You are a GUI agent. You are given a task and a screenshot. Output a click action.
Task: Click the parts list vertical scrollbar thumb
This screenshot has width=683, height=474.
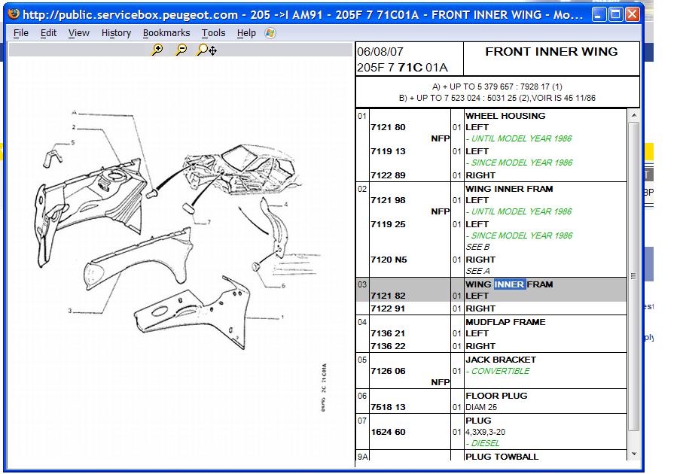pyautogui.click(x=634, y=276)
